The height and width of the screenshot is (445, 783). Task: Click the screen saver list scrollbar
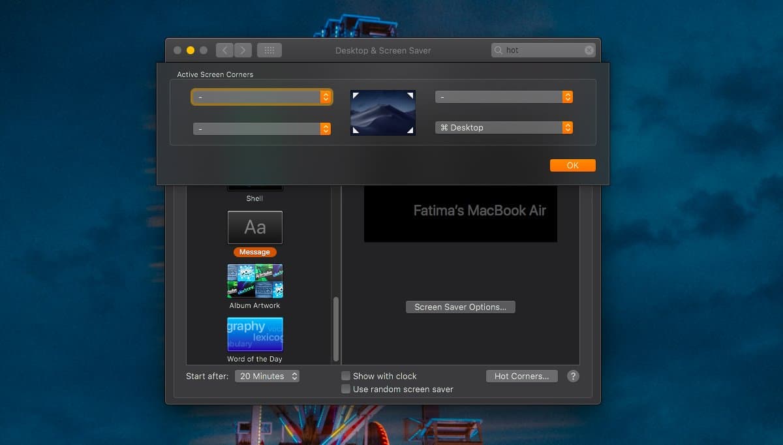click(x=336, y=330)
